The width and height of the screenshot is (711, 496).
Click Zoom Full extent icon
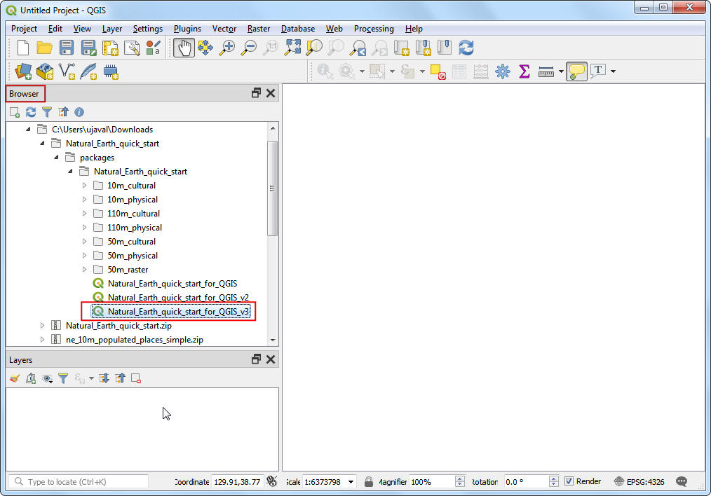point(292,48)
